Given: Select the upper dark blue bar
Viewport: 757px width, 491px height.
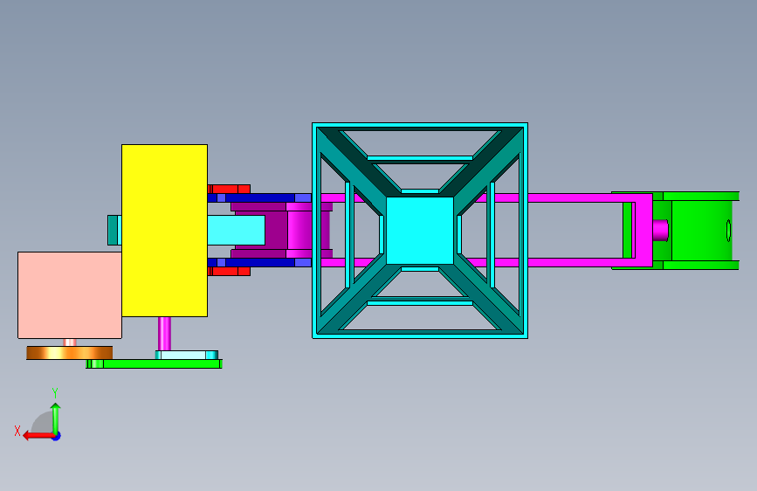Looking at the screenshot, I should point(259,197).
